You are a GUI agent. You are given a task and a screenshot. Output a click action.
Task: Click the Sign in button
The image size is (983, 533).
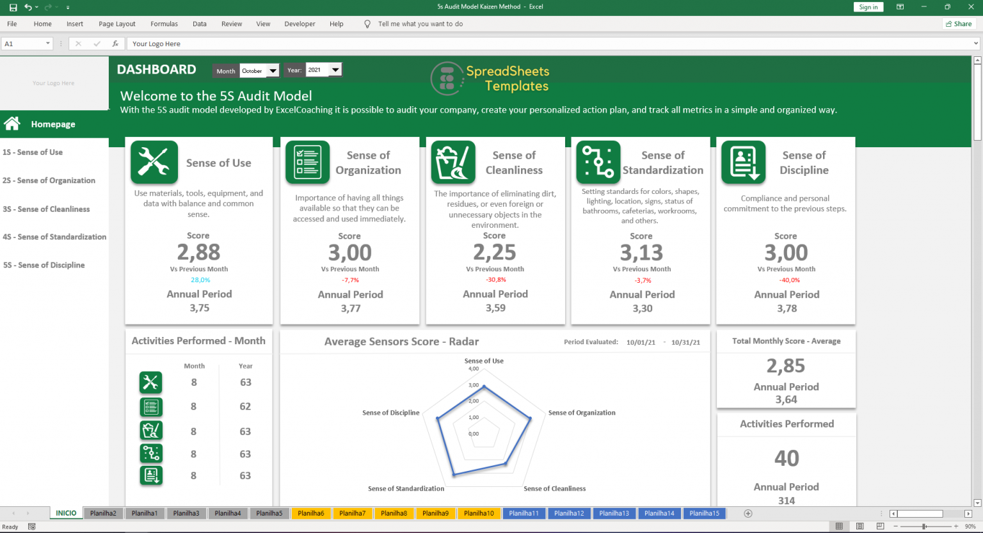tap(868, 7)
